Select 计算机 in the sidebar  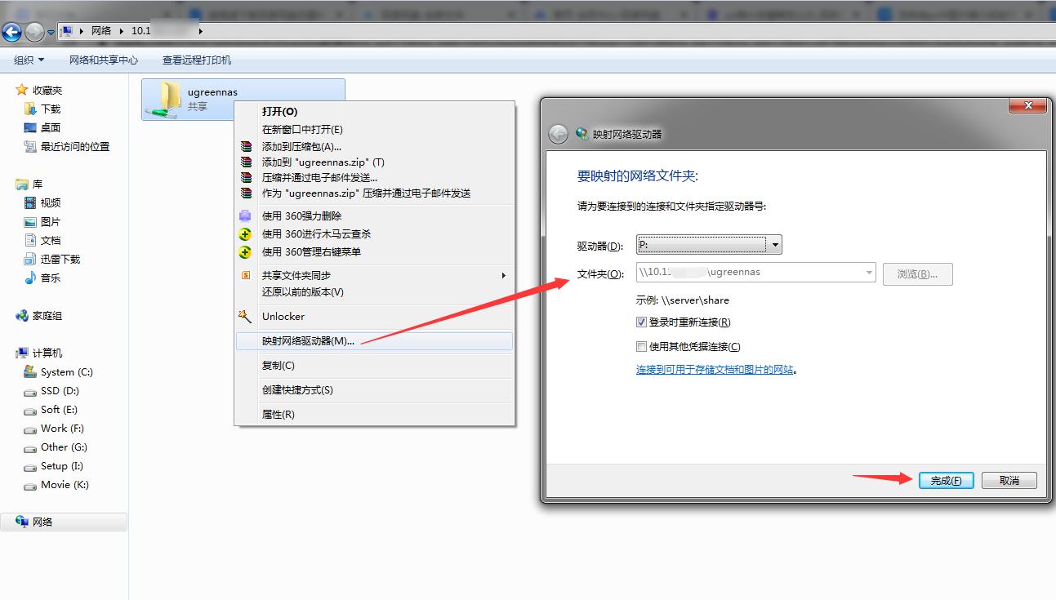click(x=47, y=353)
